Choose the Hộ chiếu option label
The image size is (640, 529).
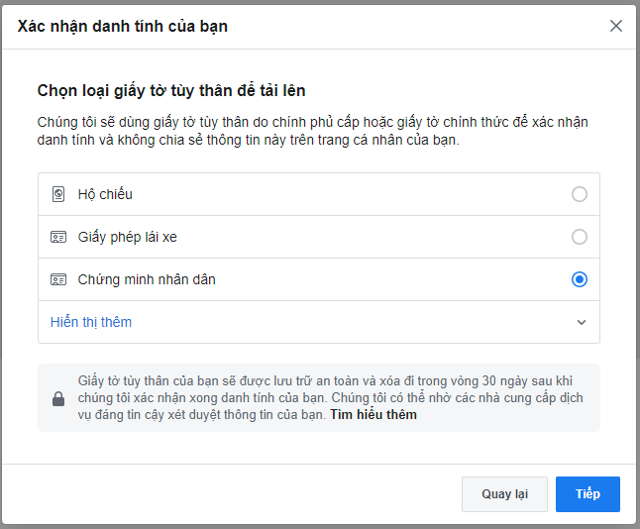pos(105,194)
